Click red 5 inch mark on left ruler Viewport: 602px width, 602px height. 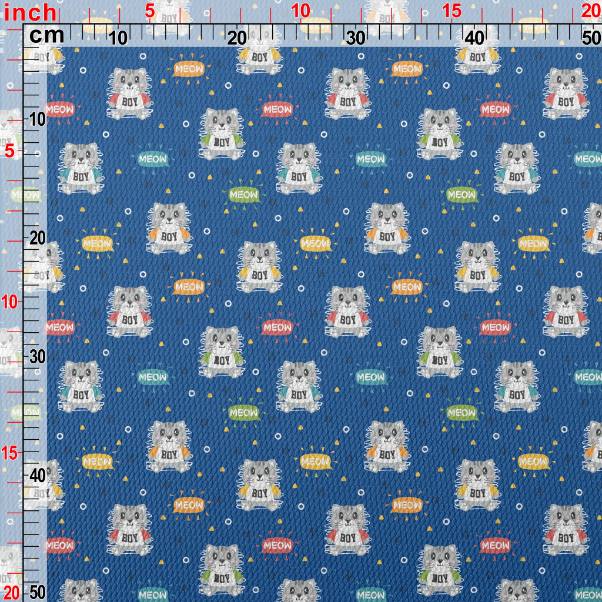[9, 151]
